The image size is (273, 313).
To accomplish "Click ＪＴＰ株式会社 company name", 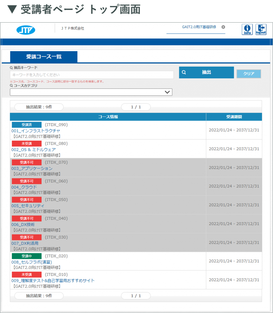I will coord(73,28).
